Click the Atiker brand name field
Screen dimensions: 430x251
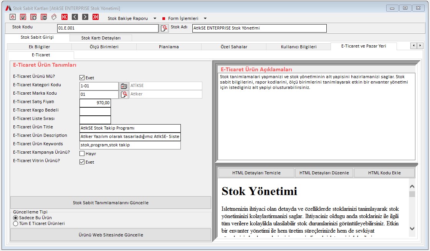165,94
